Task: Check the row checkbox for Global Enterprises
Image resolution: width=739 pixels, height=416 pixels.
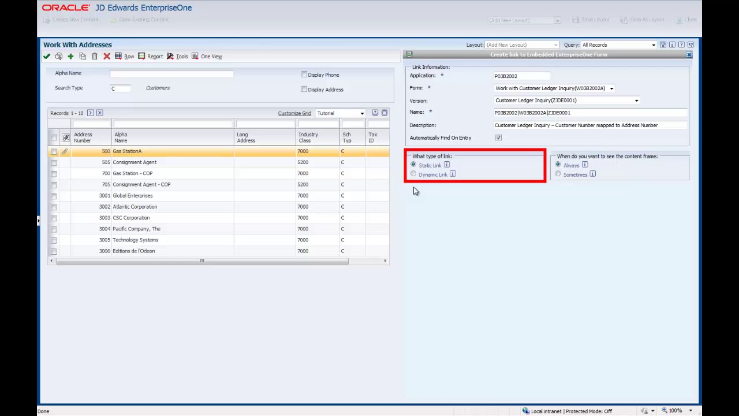Action: coord(54,196)
